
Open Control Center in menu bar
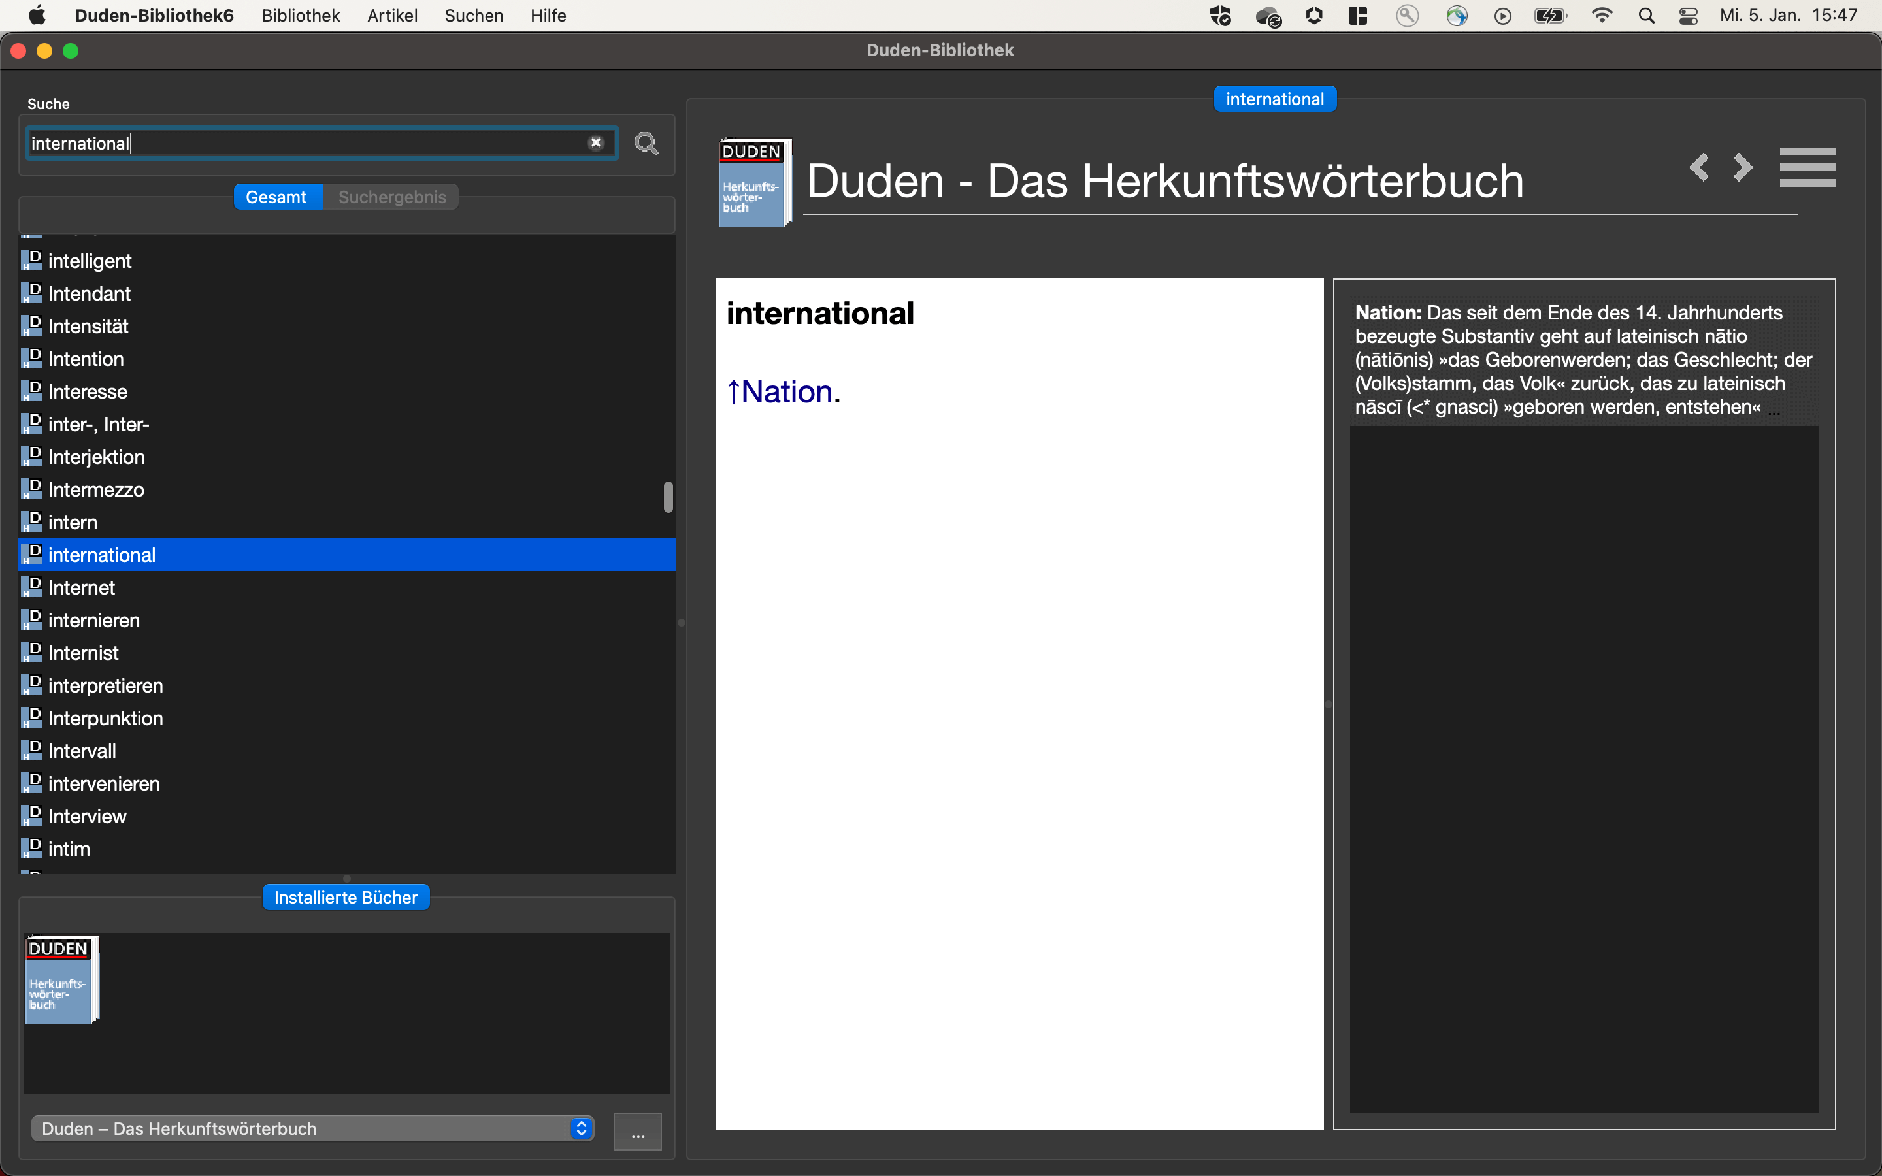(x=1689, y=16)
